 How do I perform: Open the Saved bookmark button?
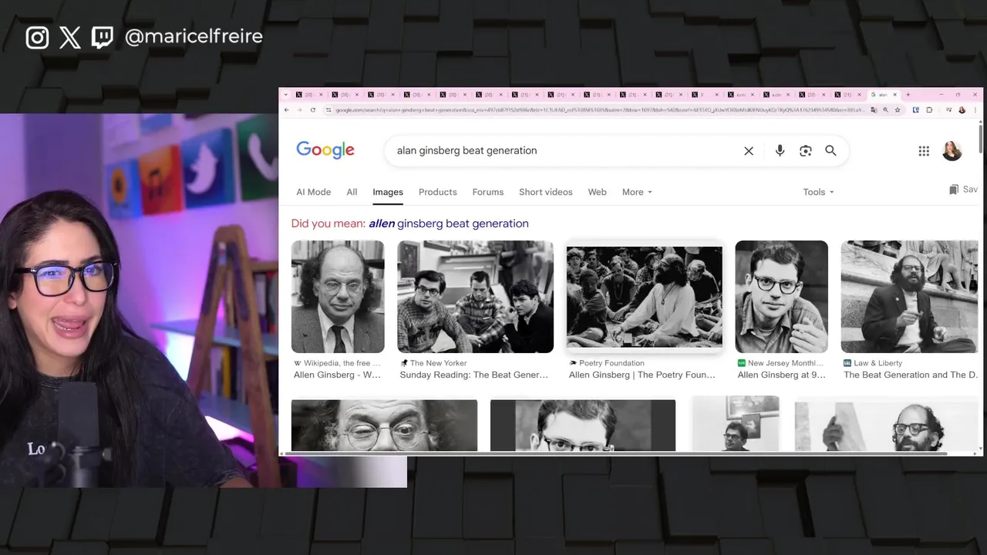point(963,190)
